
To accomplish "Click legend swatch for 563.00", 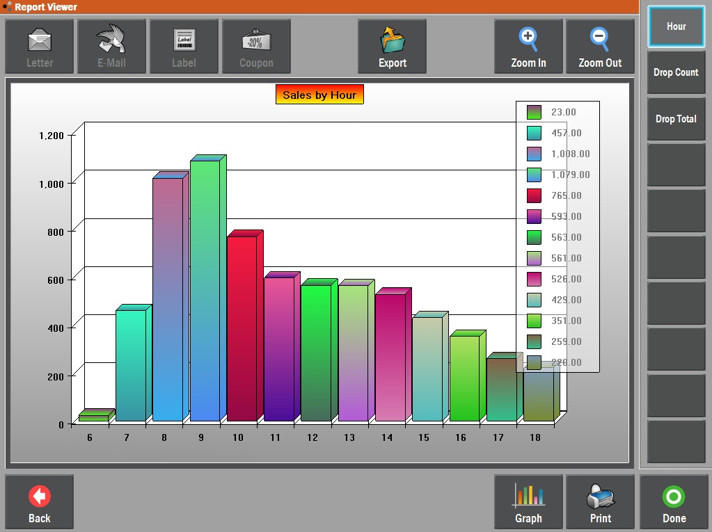I will pyautogui.click(x=534, y=237).
